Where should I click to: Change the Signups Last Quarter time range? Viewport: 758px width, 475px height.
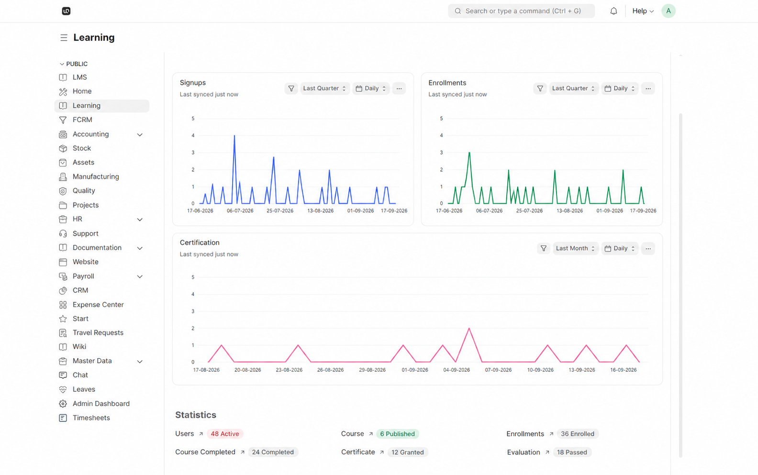[324, 88]
